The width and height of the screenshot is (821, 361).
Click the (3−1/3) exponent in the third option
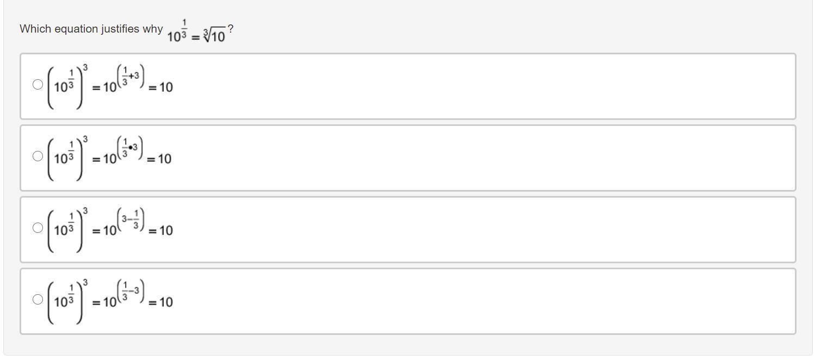(131, 220)
